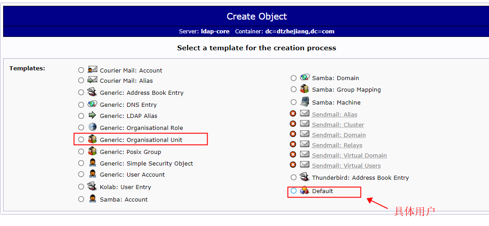Select Thunderbird: Address Book Entry radio button
The width and height of the screenshot is (489, 226).
(293, 178)
